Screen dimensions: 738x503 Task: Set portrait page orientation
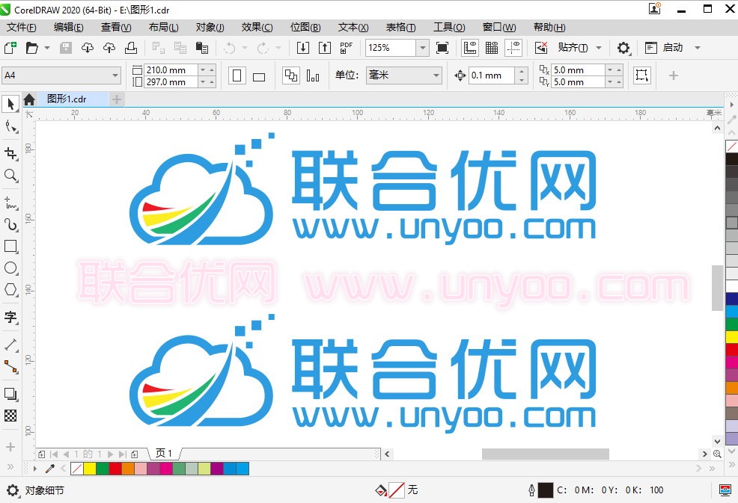[237, 75]
